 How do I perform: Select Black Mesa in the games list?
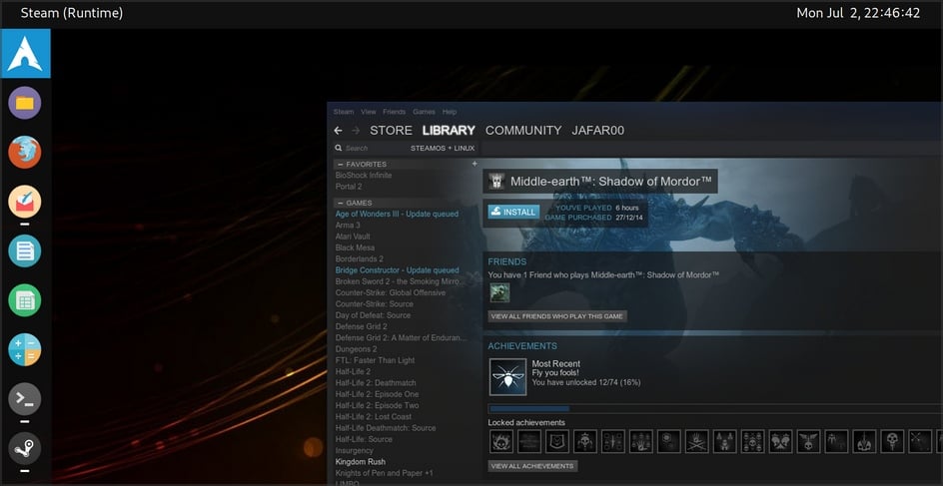(355, 247)
